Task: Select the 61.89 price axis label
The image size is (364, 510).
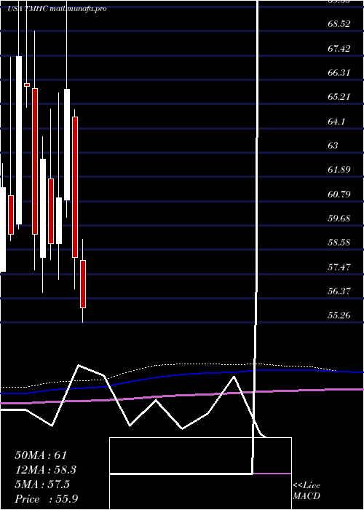Action: tap(339, 170)
